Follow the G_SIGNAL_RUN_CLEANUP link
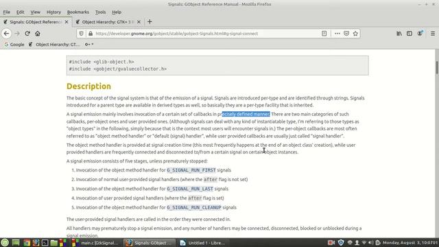This screenshot has height=247, width=439. [194, 207]
